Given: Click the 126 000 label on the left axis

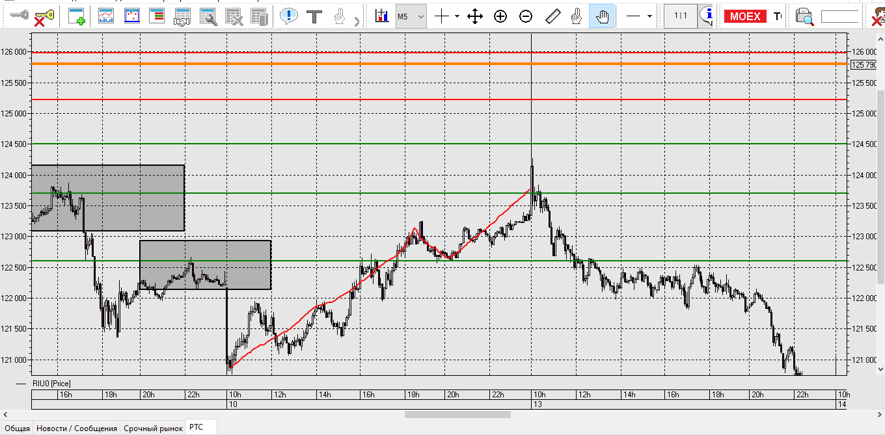Looking at the screenshot, I should (14, 51).
